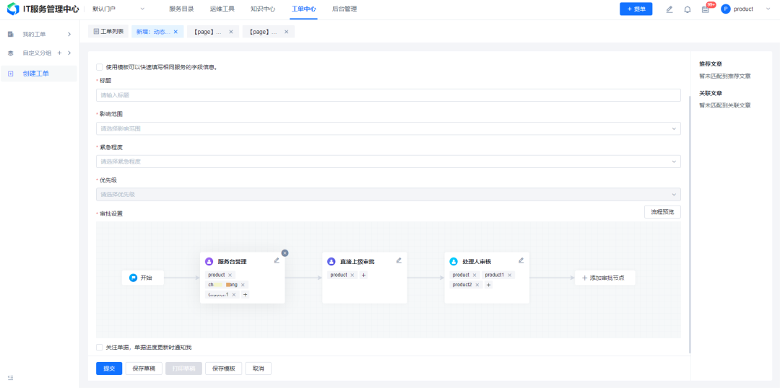Click the 推荐文章 heading

tap(711, 64)
